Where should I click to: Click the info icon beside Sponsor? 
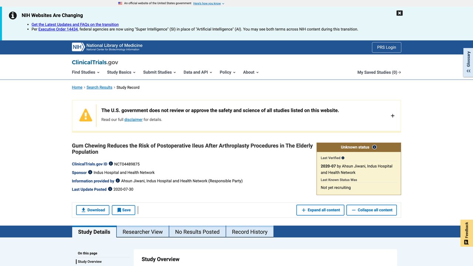tap(90, 172)
